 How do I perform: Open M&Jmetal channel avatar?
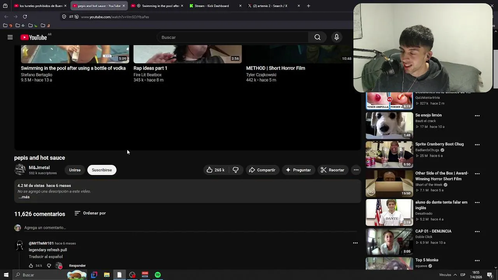(x=20, y=170)
